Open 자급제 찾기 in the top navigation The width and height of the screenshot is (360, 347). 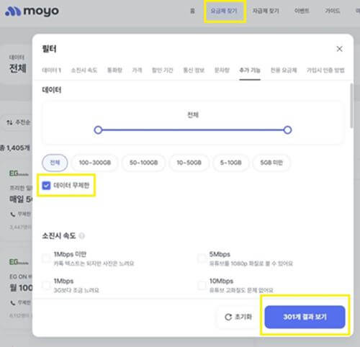point(266,11)
